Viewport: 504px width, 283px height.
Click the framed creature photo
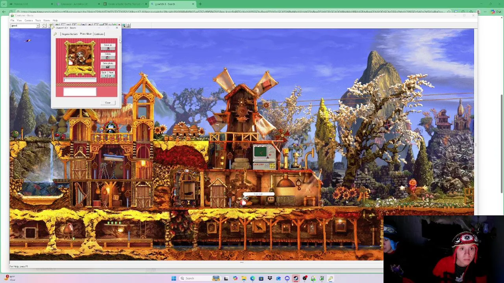coord(80,58)
